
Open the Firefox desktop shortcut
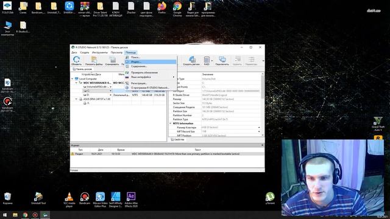click(162, 8)
